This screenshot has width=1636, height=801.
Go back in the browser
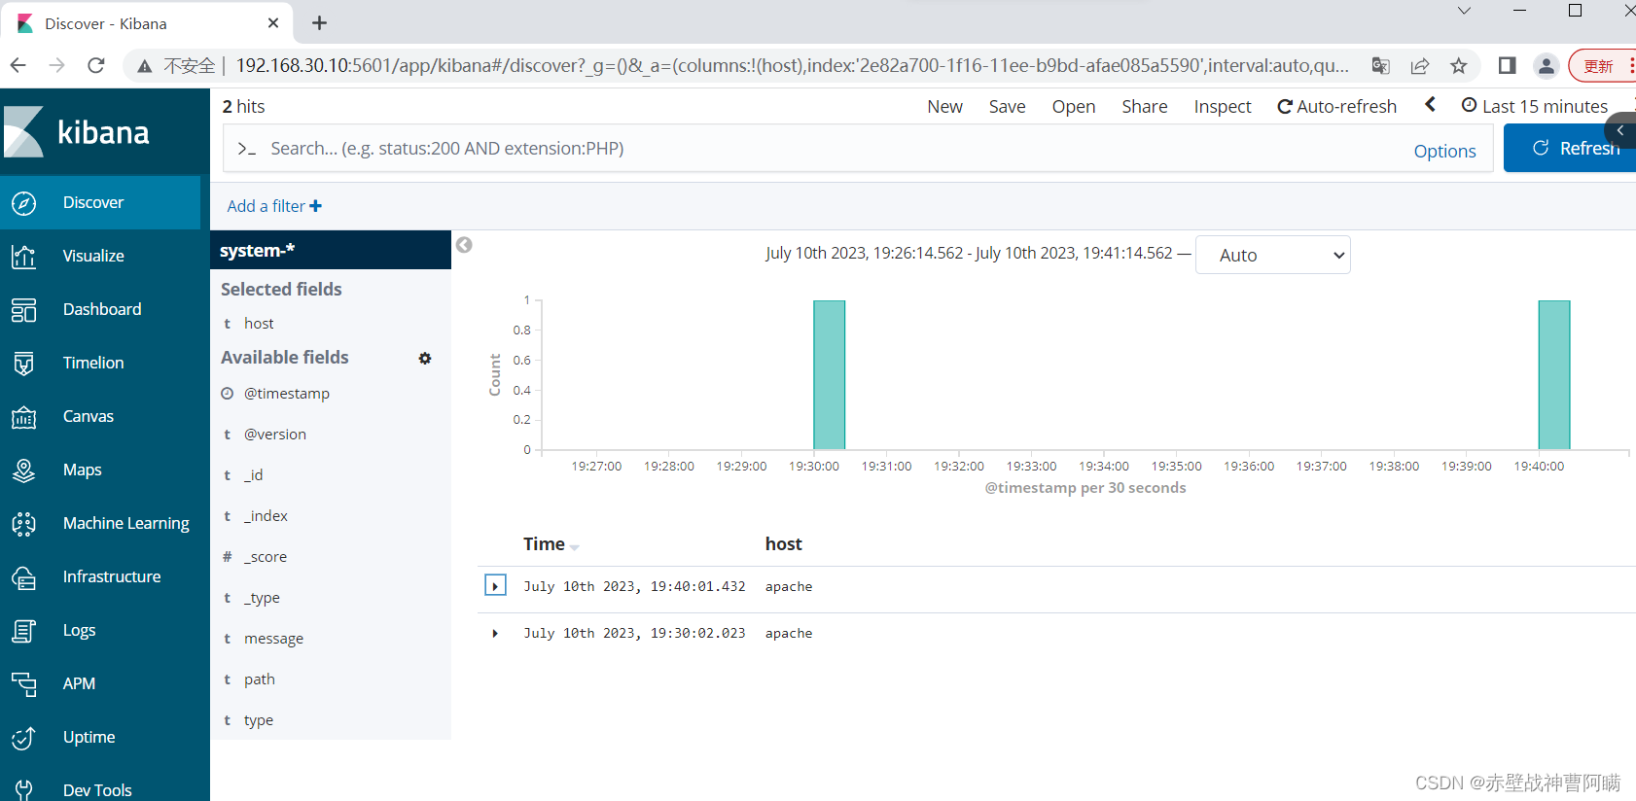click(18, 65)
